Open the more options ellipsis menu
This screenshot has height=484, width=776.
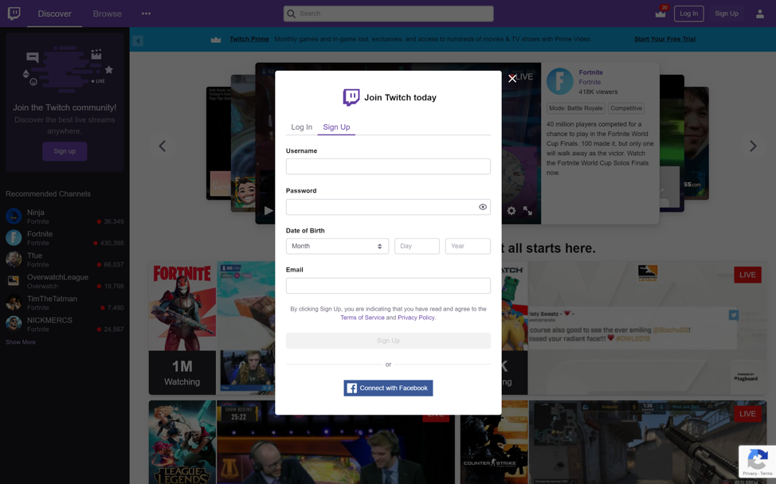click(x=146, y=14)
